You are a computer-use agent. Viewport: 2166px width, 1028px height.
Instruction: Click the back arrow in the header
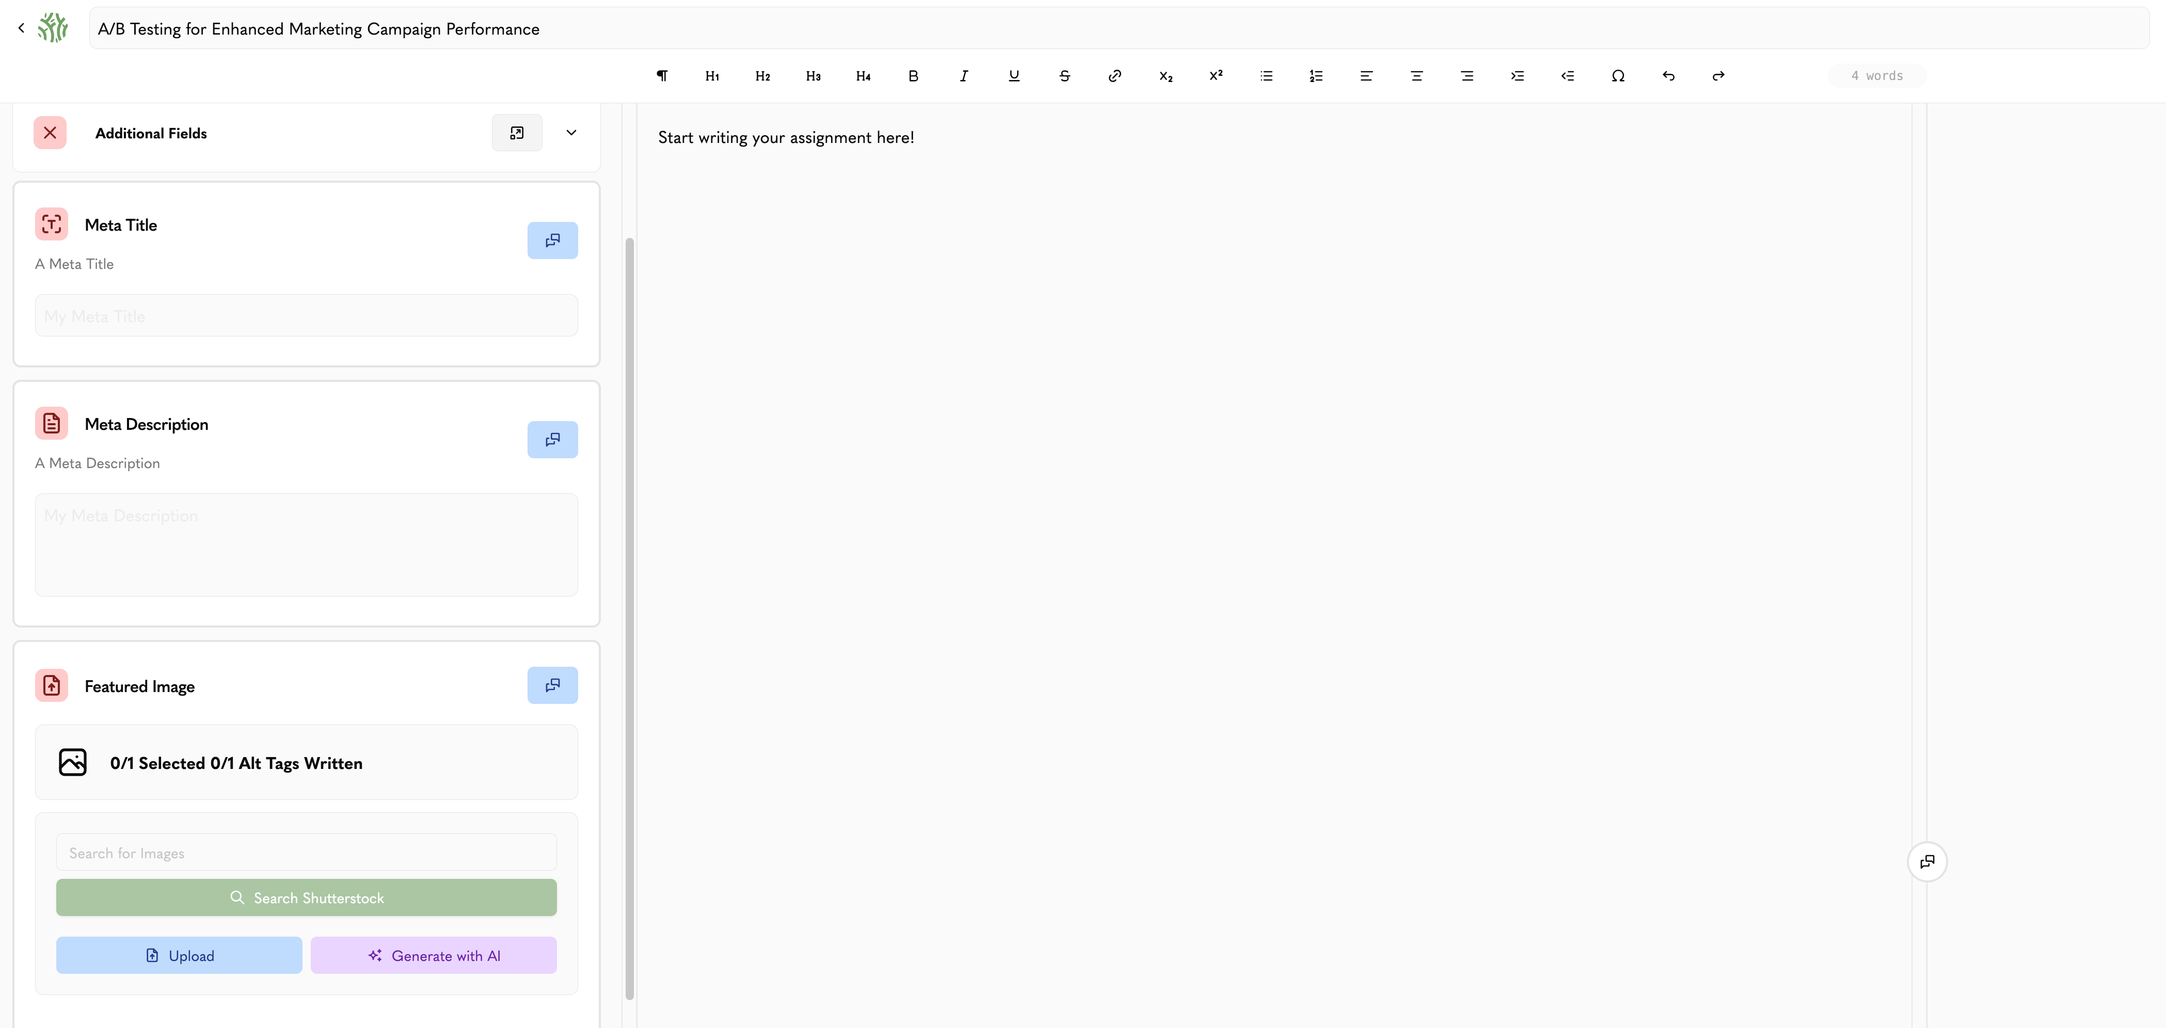21,28
